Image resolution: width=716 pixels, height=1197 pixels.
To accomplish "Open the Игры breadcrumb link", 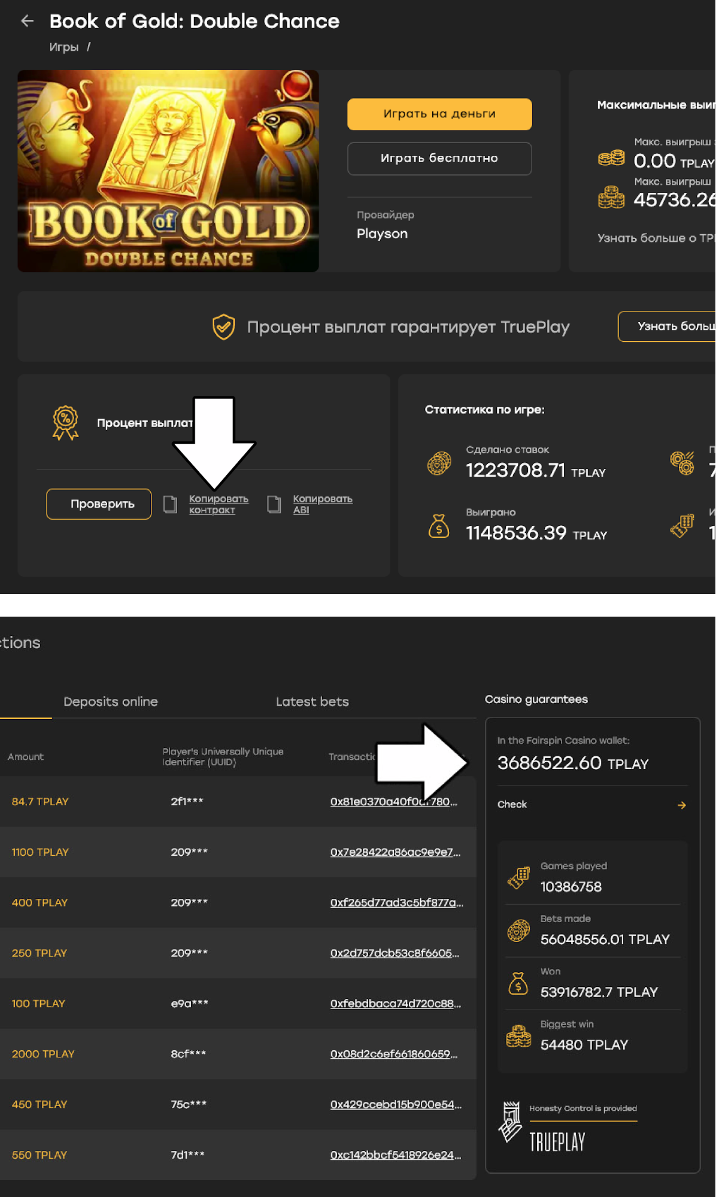I will click(63, 47).
